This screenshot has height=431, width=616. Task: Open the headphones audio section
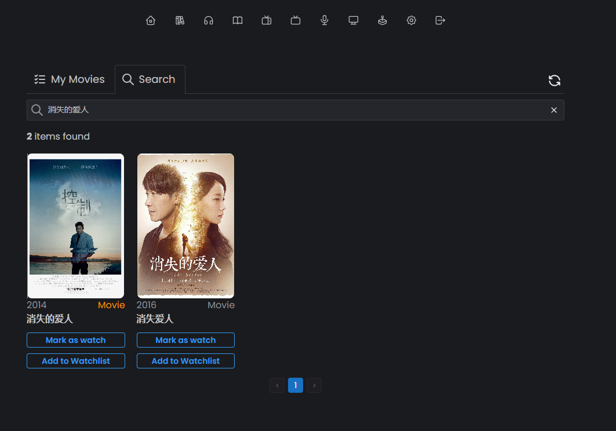209,21
